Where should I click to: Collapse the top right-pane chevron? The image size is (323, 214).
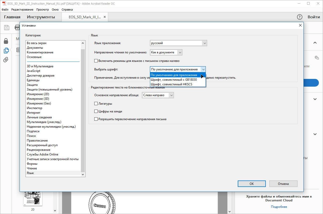tap(315, 43)
